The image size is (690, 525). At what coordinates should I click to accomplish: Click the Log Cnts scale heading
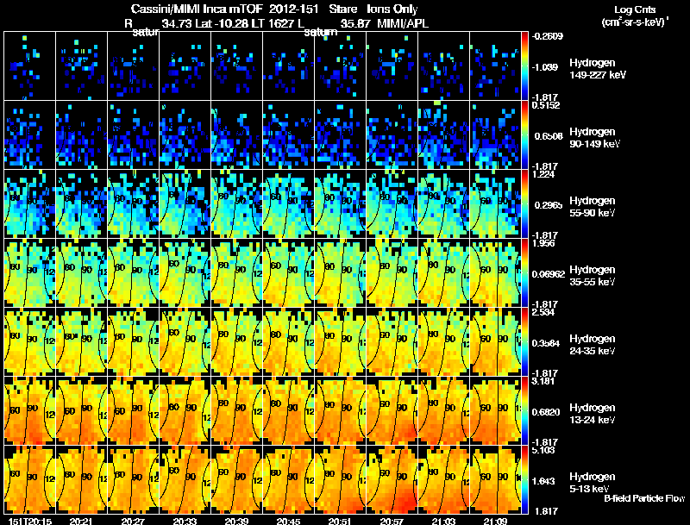coord(634,9)
